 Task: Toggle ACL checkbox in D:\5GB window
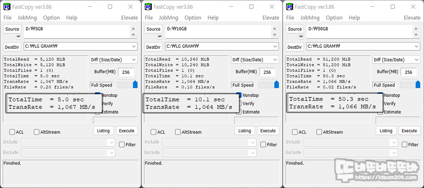point(12,132)
